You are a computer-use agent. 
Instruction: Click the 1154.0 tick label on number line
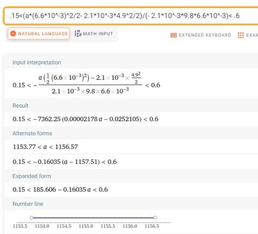point(42,226)
